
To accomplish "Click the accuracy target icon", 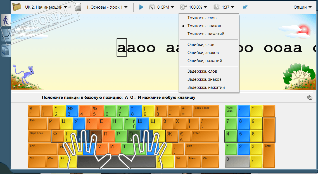I will pos(183,7).
